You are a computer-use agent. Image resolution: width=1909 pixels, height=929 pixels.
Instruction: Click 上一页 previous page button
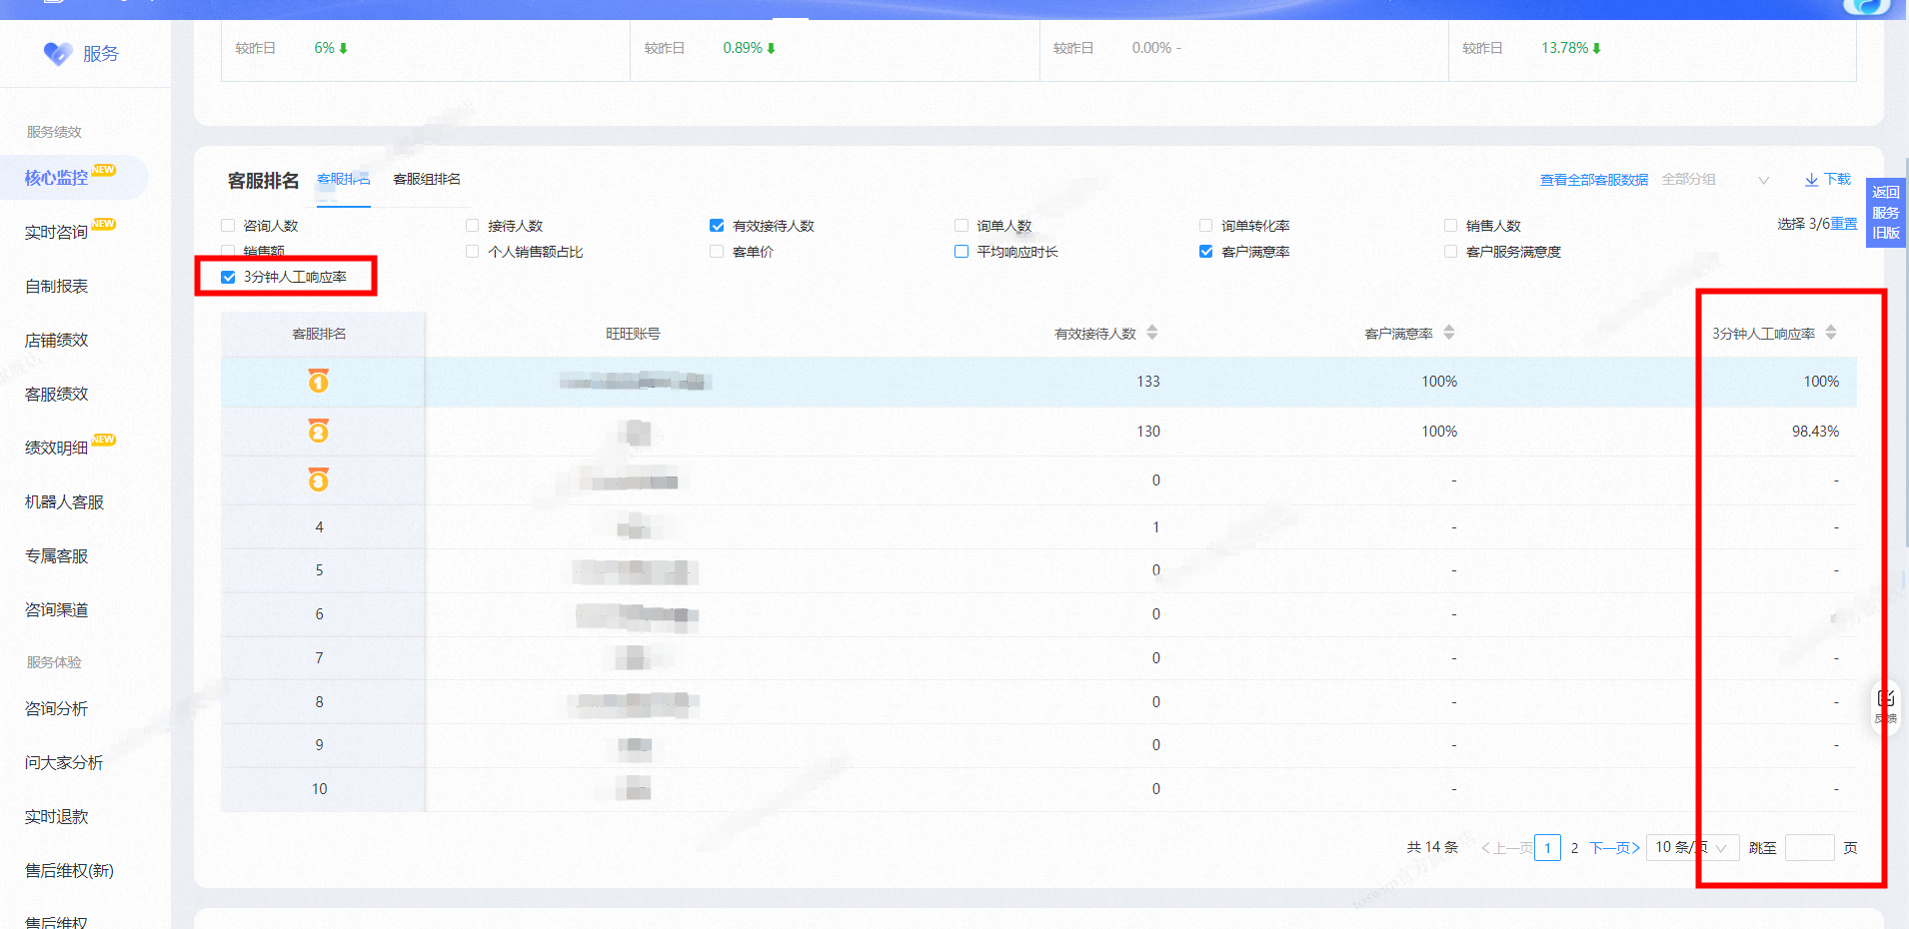click(1507, 848)
